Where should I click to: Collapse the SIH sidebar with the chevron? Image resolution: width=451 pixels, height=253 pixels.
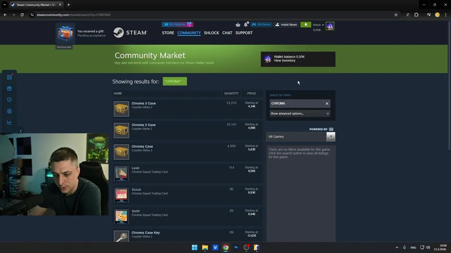tap(20, 131)
